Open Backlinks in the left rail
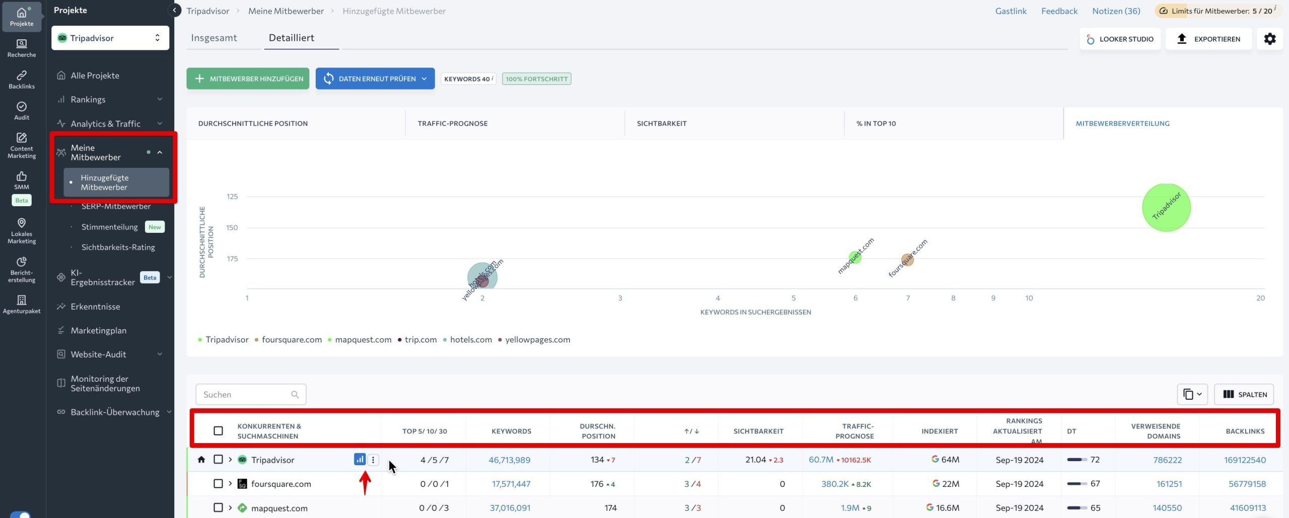This screenshot has width=1289, height=518. click(x=22, y=79)
